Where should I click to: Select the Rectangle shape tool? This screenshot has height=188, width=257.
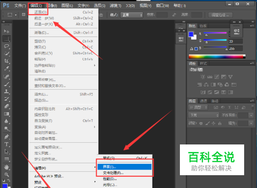(x=7, y=159)
